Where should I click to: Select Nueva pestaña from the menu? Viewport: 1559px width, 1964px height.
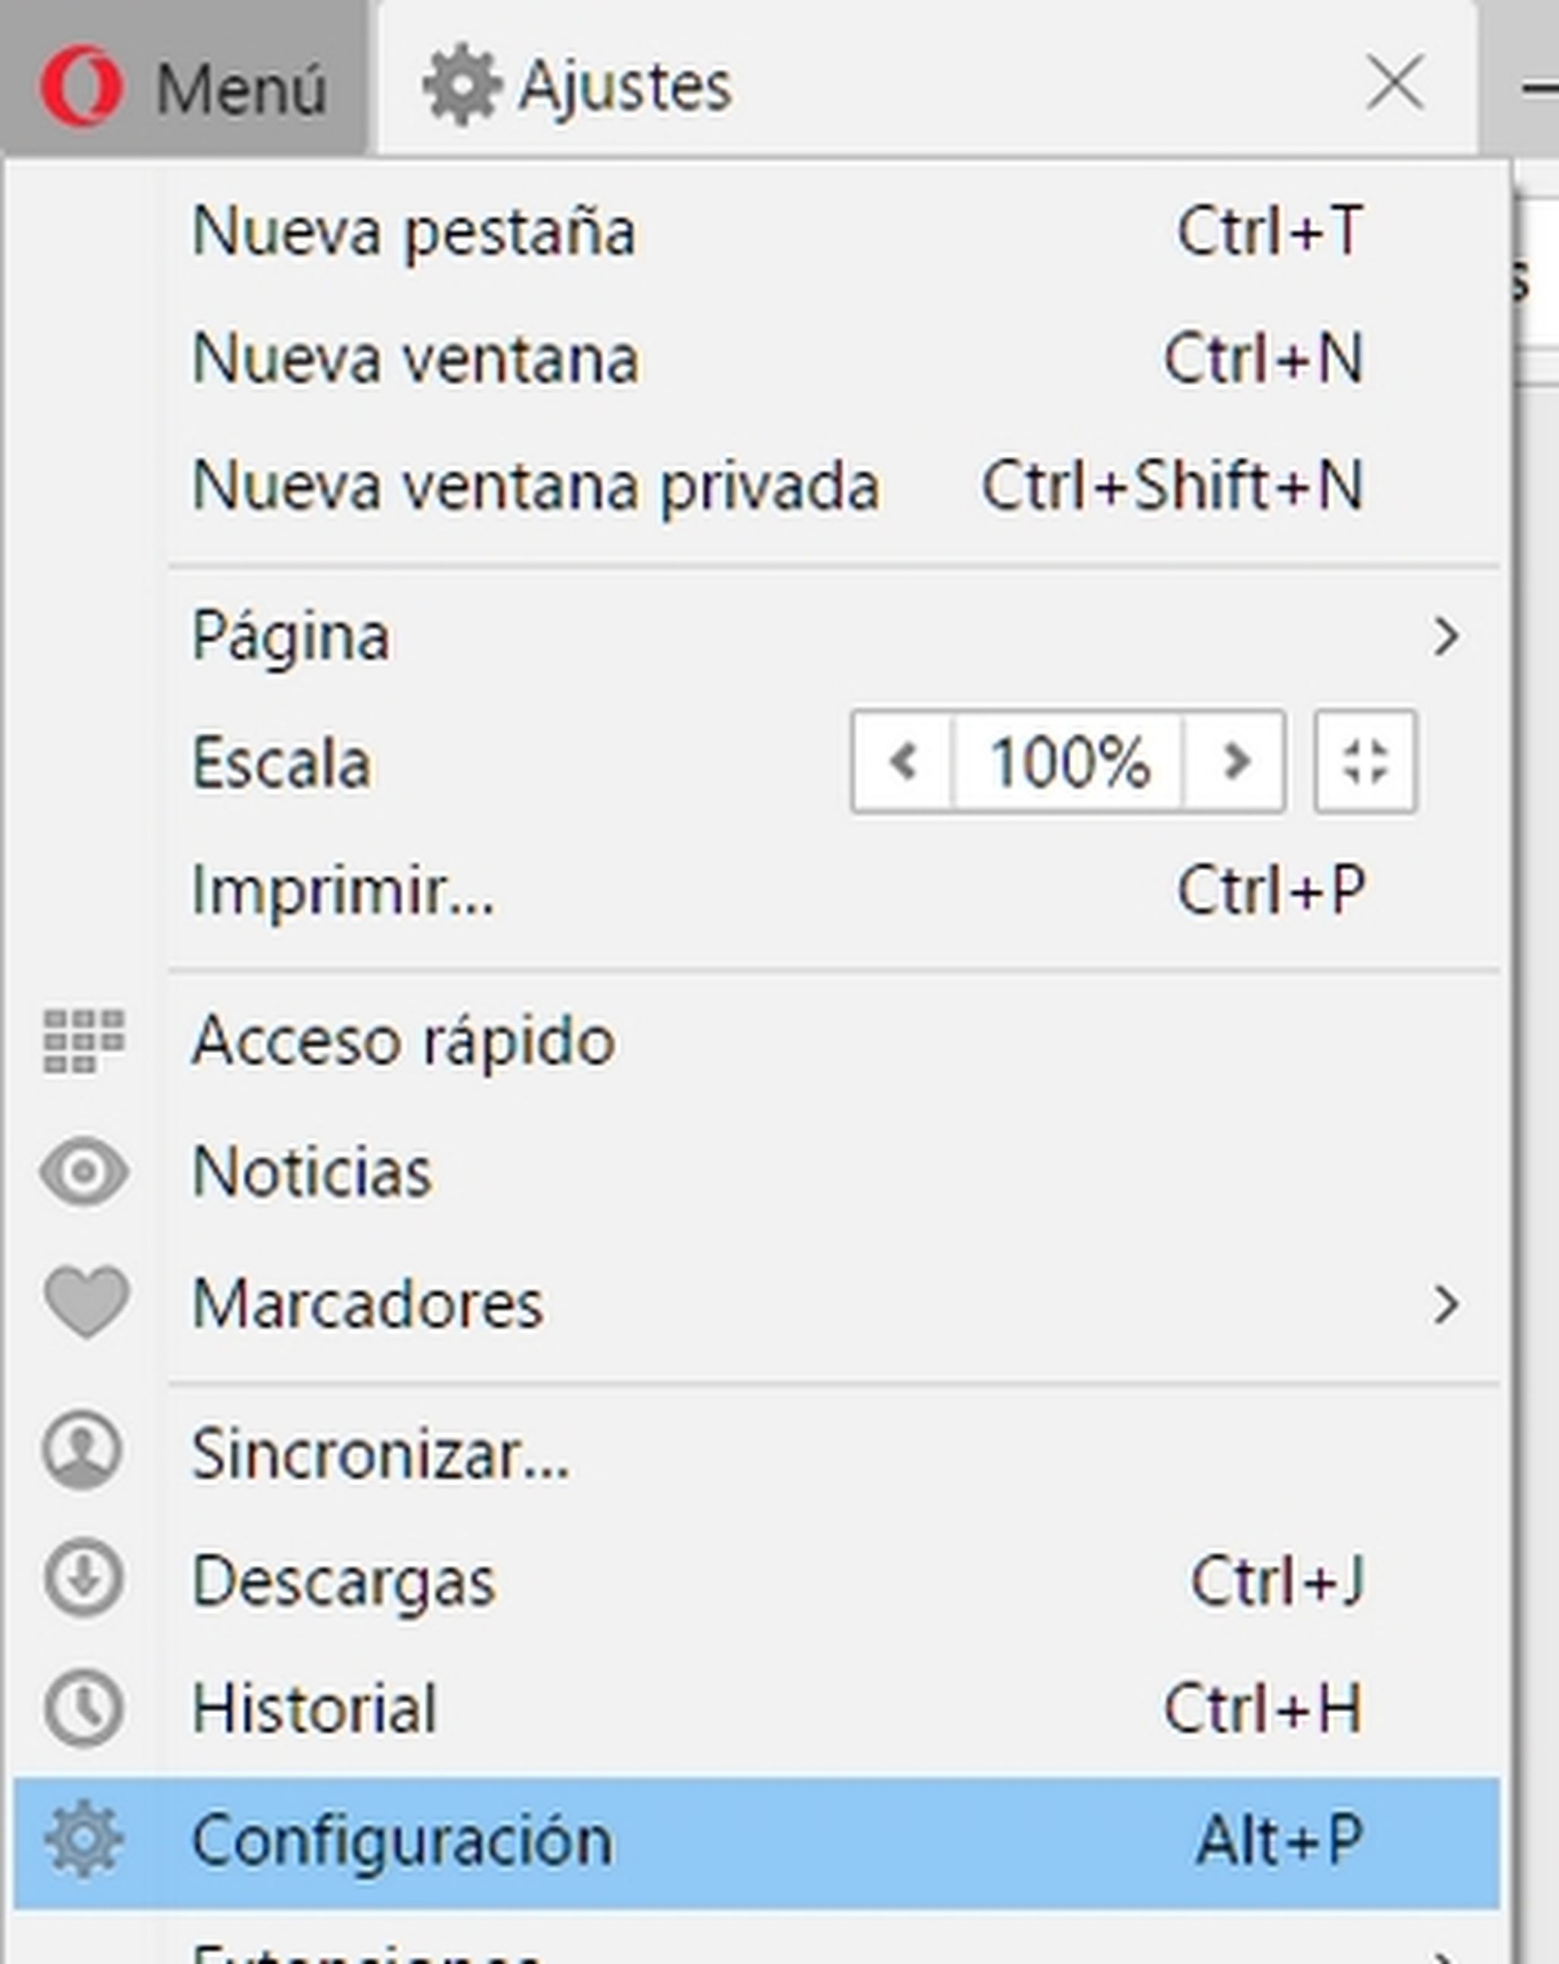click(413, 231)
